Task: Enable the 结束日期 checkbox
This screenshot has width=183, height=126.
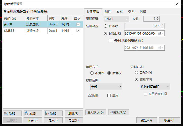Action: pyautogui.click(x=111, y=40)
